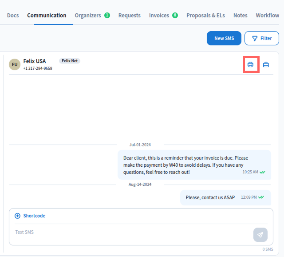Click the 'Please, contact us ASAP' message
Image resolution: width=284 pixels, height=257 pixels.
click(x=210, y=197)
